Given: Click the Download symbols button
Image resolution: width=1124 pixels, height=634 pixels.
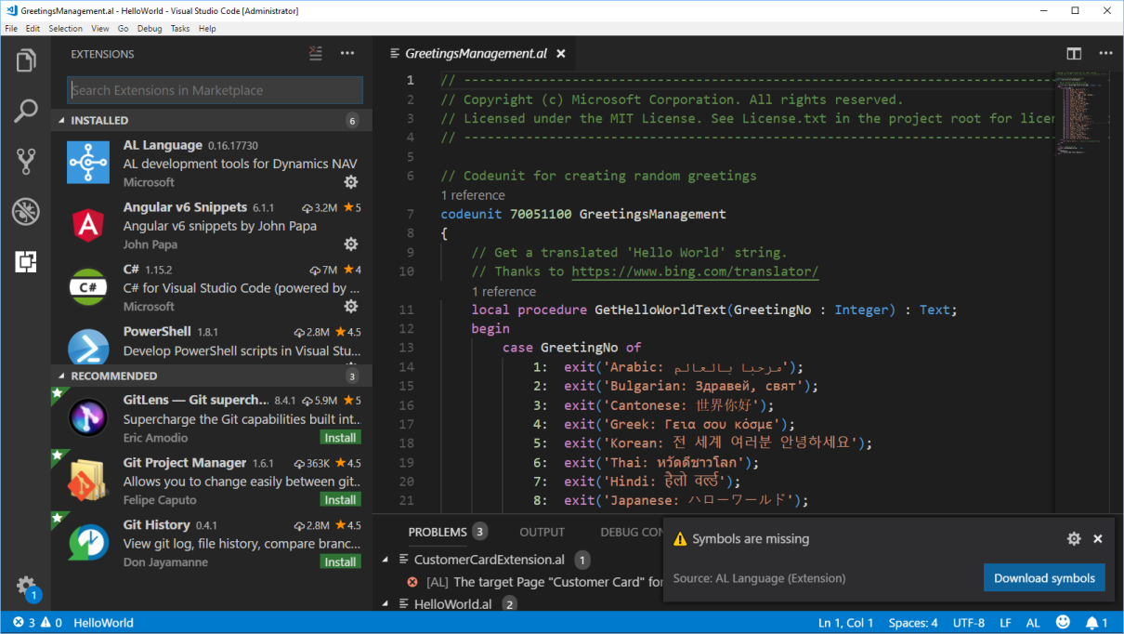Looking at the screenshot, I should [x=1044, y=578].
